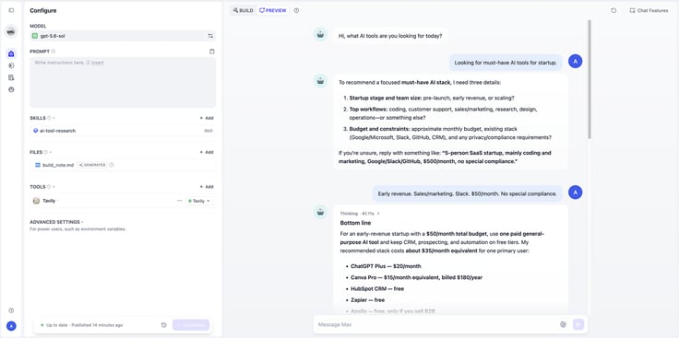Image resolution: width=679 pixels, height=338 pixels.
Task: Click the attachment icon in message box
Action: (563, 324)
